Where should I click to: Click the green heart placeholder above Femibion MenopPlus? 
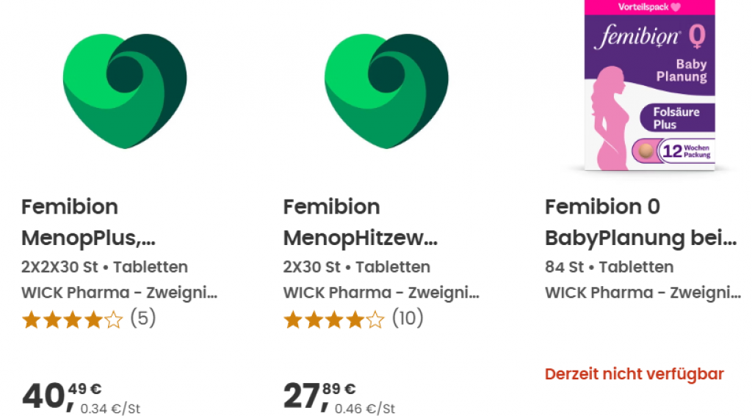click(125, 90)
